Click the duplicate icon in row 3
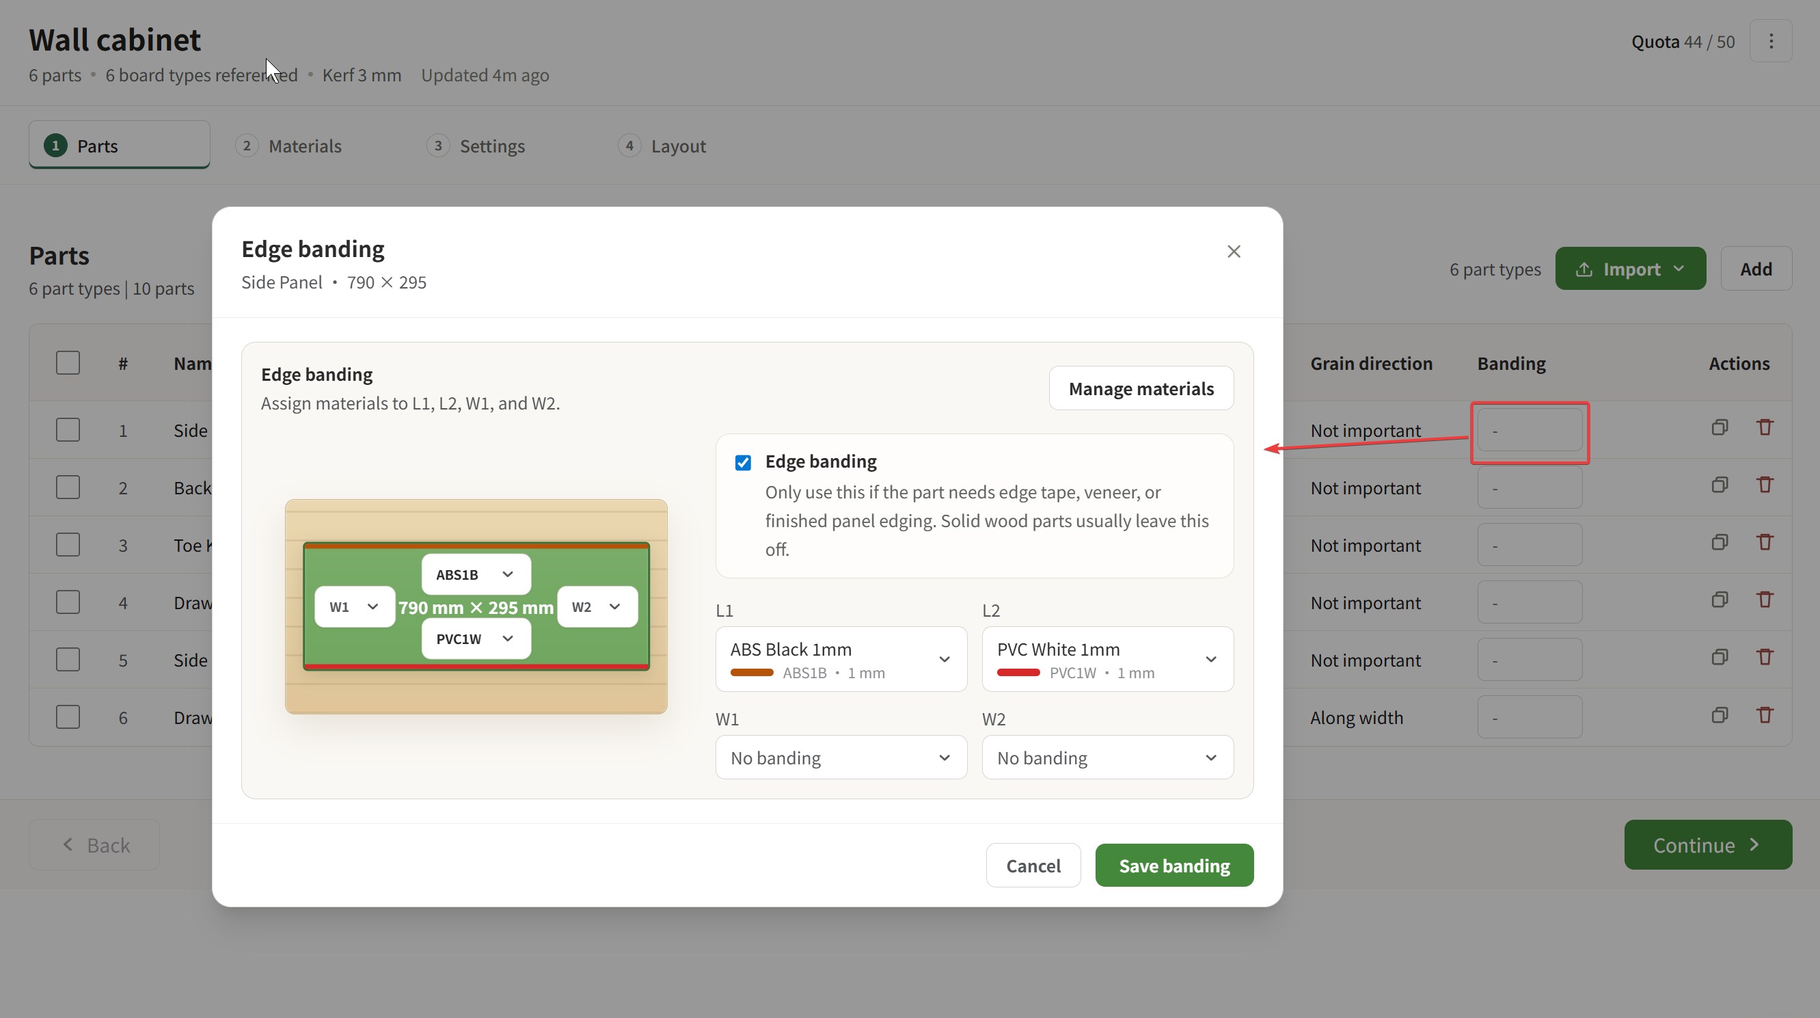The height and width of the screenshot is (1018, 1820). coord(1720,542)
